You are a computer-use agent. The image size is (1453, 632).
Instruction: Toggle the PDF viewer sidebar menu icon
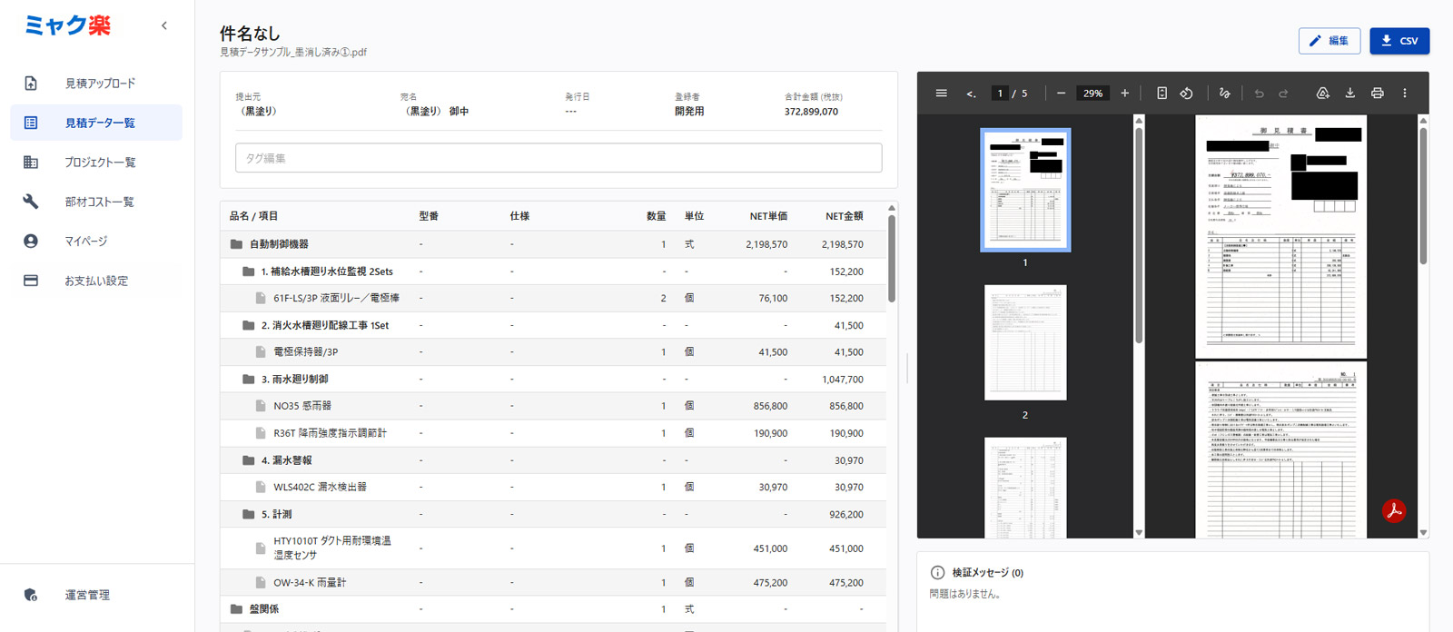tap(941, 94)
